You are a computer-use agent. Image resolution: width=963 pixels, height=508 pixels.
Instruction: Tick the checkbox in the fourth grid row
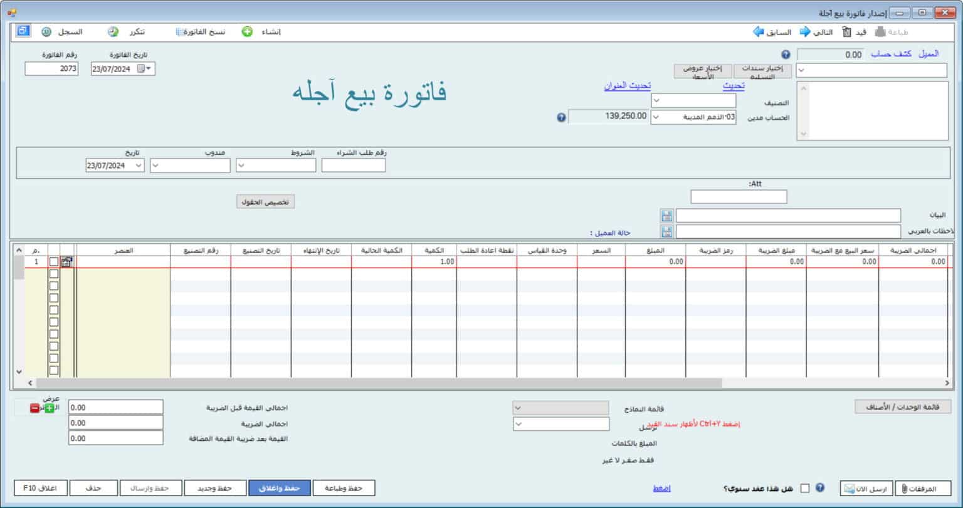54,298
